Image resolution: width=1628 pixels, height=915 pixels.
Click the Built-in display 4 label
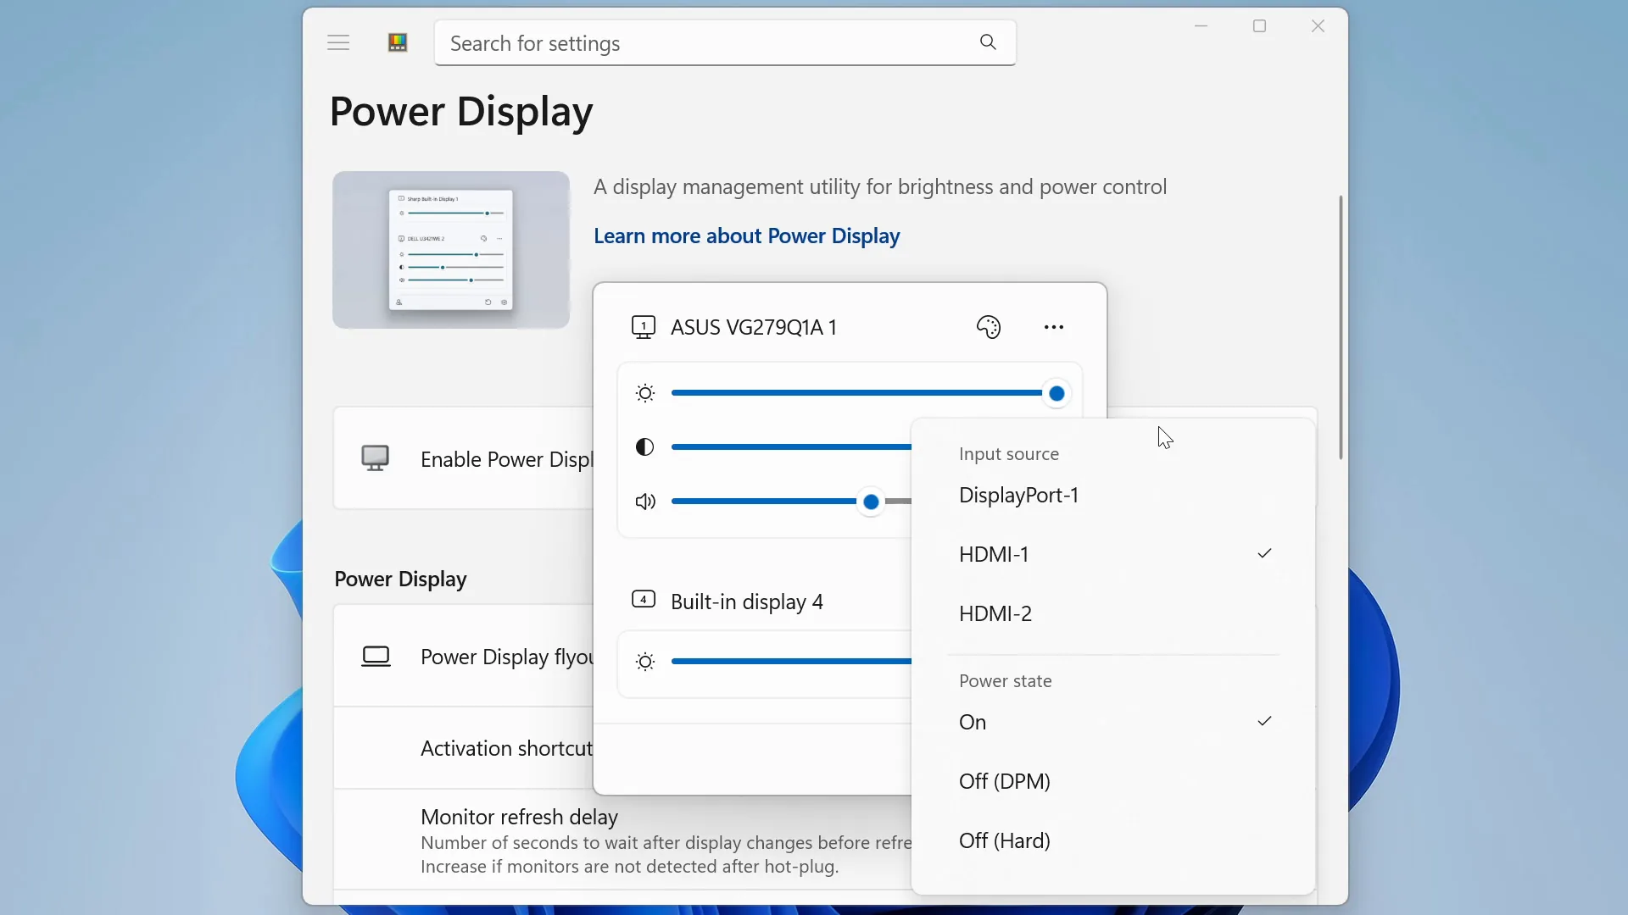747,602
